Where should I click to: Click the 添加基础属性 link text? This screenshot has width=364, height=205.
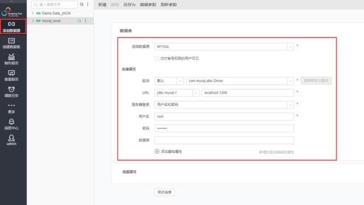(x=171, y=152)
